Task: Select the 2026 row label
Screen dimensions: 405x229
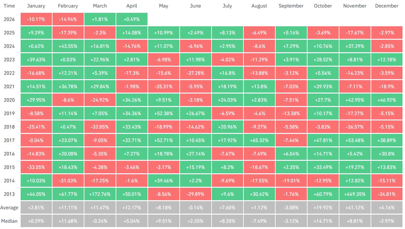Action: point(9,19)
